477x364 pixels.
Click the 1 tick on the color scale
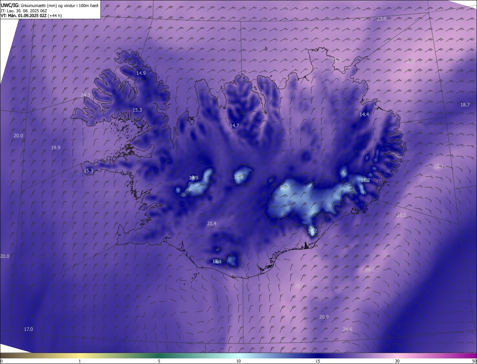tap(80, 361)
